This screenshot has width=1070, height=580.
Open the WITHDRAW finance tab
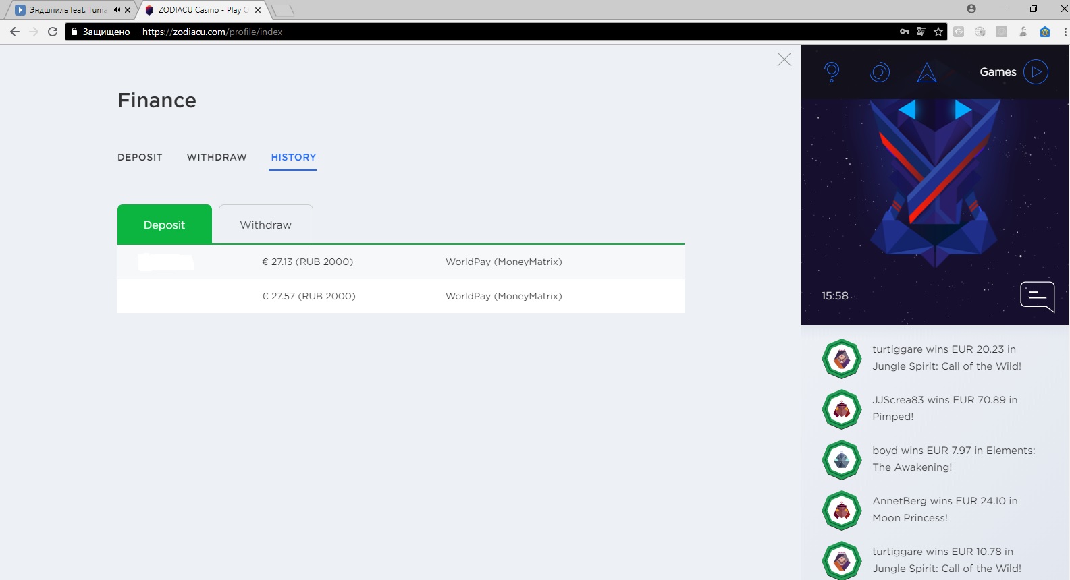coord(217,157)
